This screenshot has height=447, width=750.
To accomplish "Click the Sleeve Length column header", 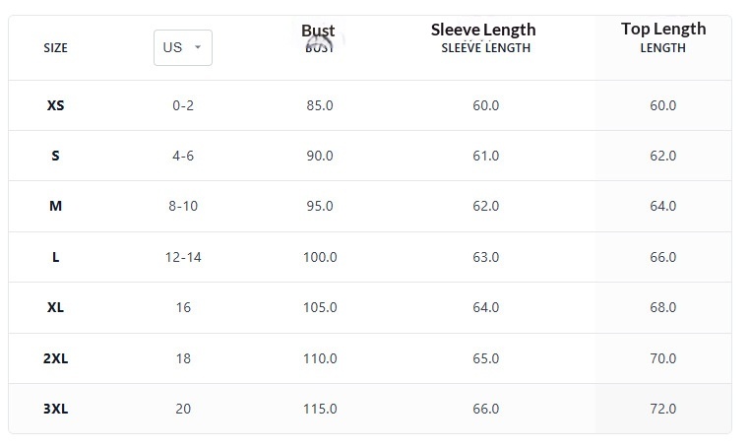I will tap(483, 30).
